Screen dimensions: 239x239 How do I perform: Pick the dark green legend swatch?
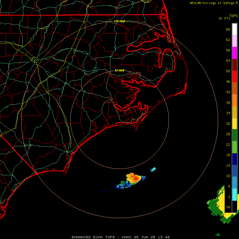[234, 135]
